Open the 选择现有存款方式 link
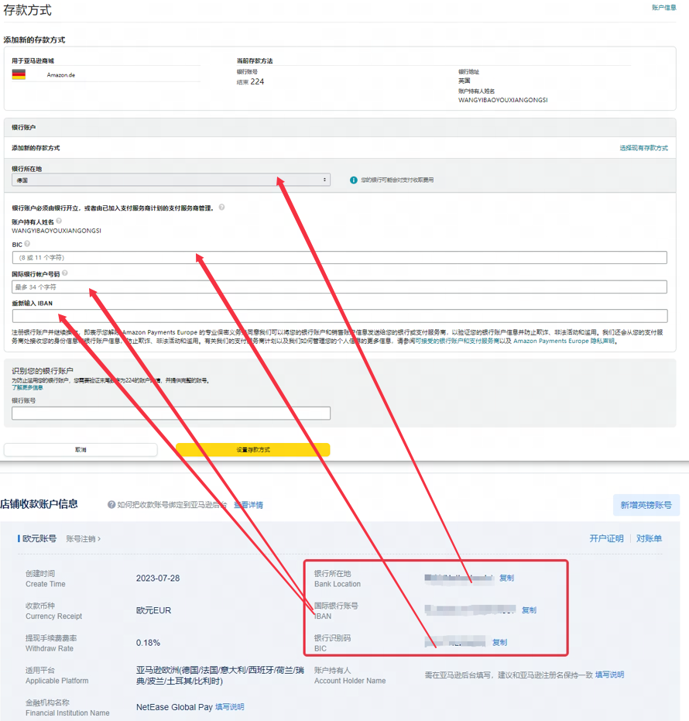Viewport: 689px width, 721px height. tap(643, 148)
